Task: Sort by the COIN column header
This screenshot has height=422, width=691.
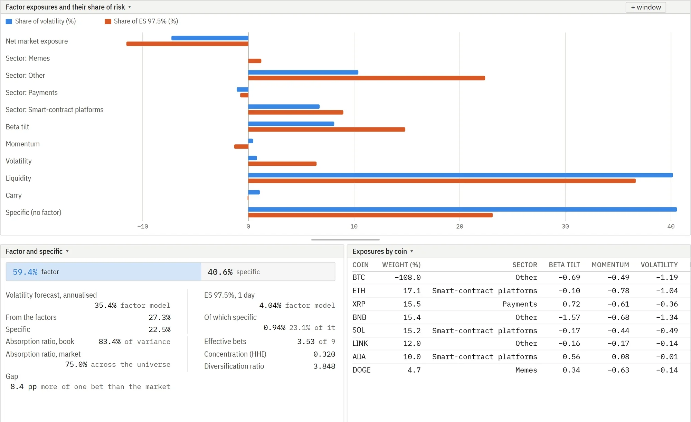Action: pyautogui.click(x=360, y=265)
